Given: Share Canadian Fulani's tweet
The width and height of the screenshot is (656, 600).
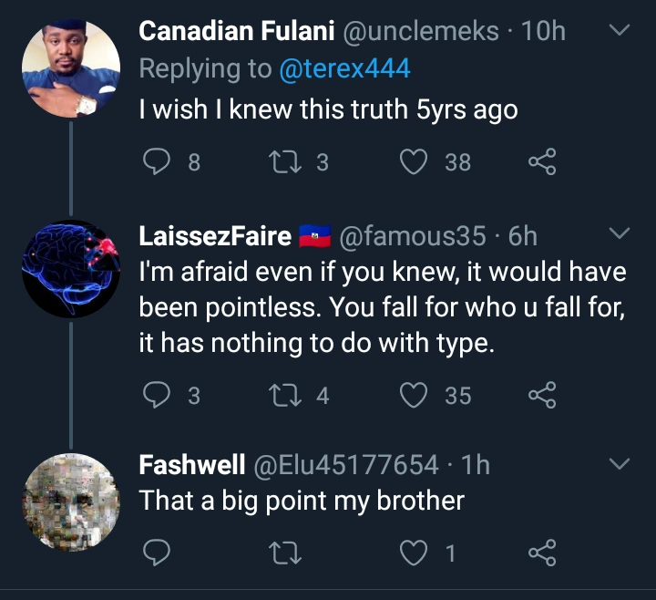Looking at the screenshot, I should tap(541, 162).
